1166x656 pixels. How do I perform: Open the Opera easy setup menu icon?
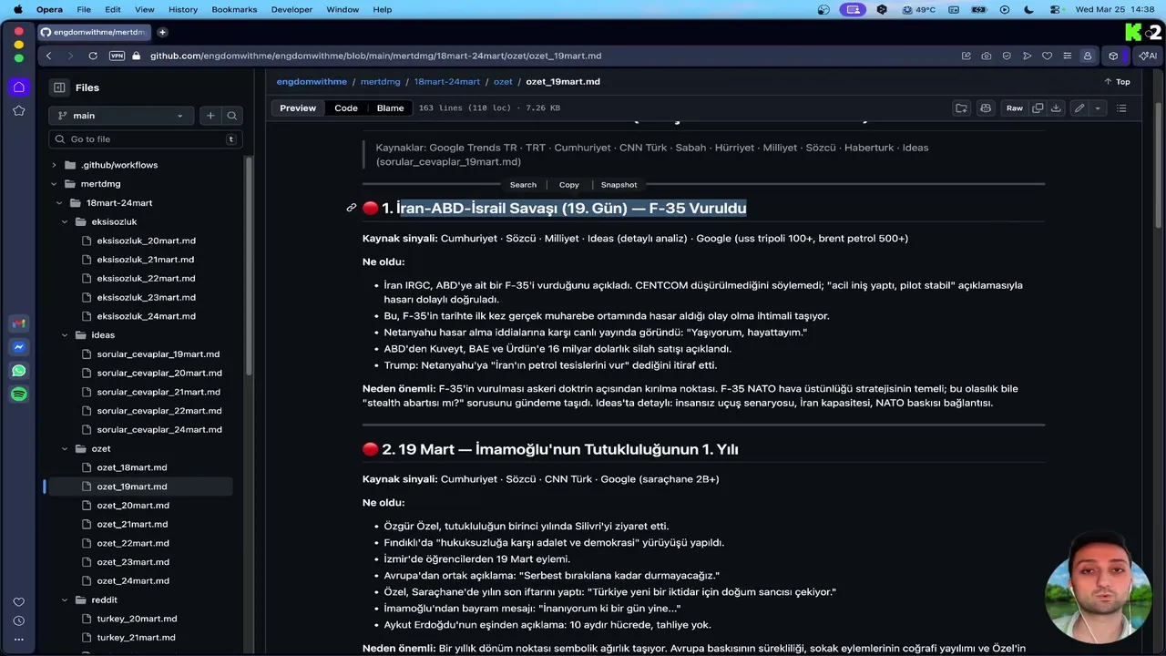tap(1067, 56)
